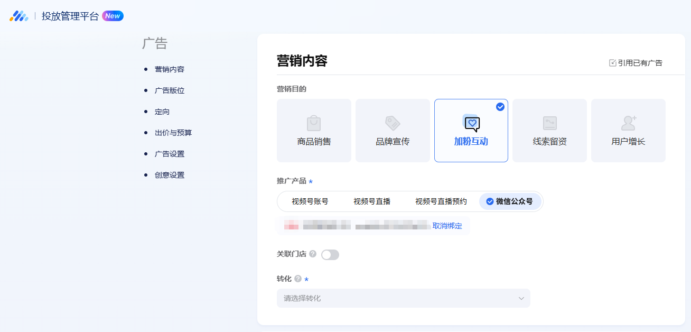Click the 引用已有广告 link
The width and height of the screenshot is (691, 332).
point(636,63)
